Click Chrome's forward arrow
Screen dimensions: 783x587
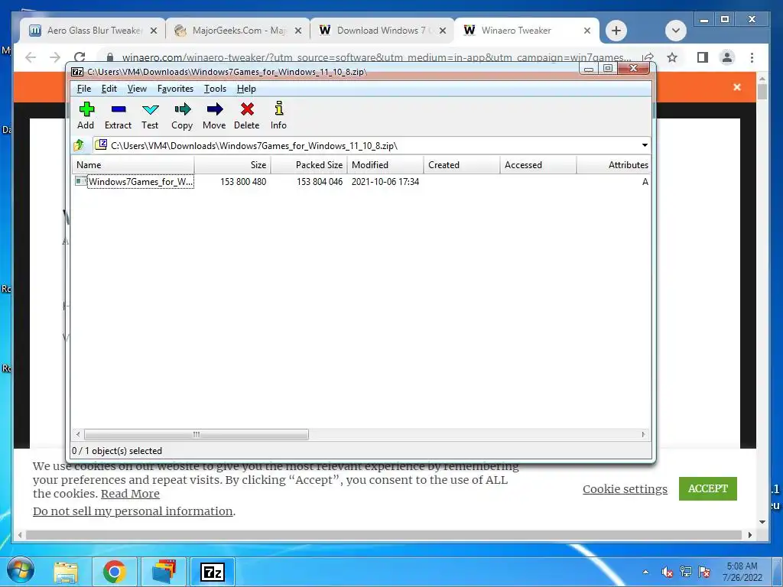[55, 57]
